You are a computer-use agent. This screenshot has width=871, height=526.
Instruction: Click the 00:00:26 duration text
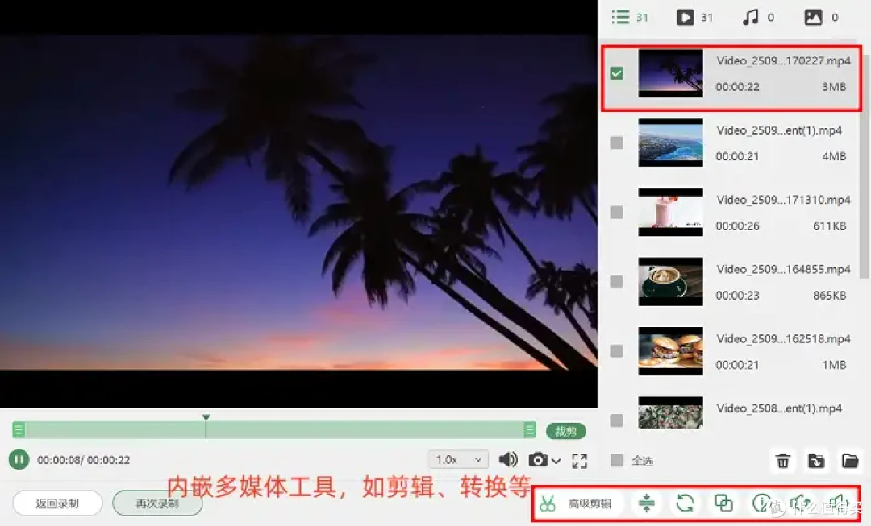click(x=737, y=226)
